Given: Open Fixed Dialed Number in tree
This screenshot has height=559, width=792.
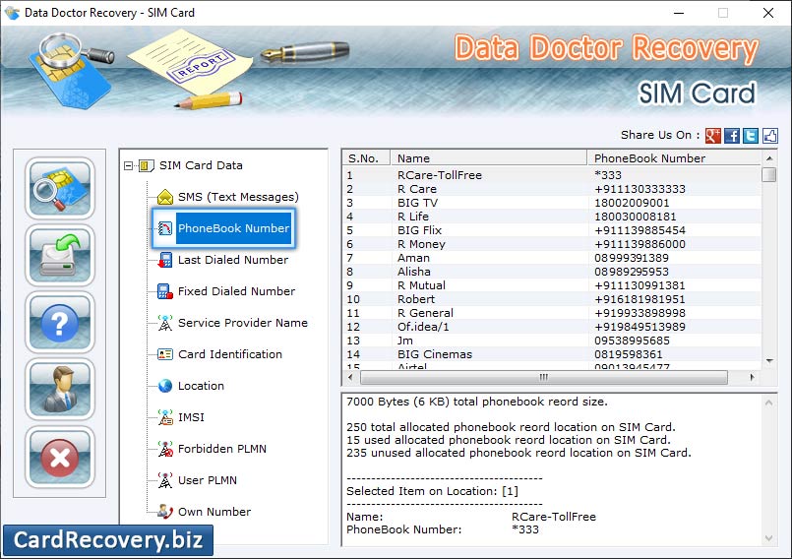Looking at the screenshot, I should click(236, 291).
